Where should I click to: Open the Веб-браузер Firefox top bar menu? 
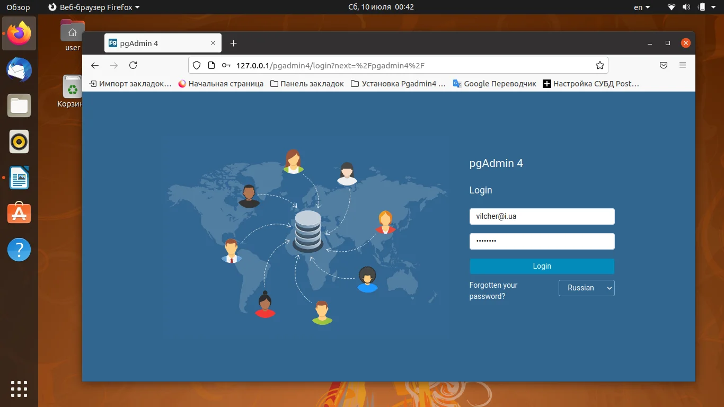(x=93, y=7)
